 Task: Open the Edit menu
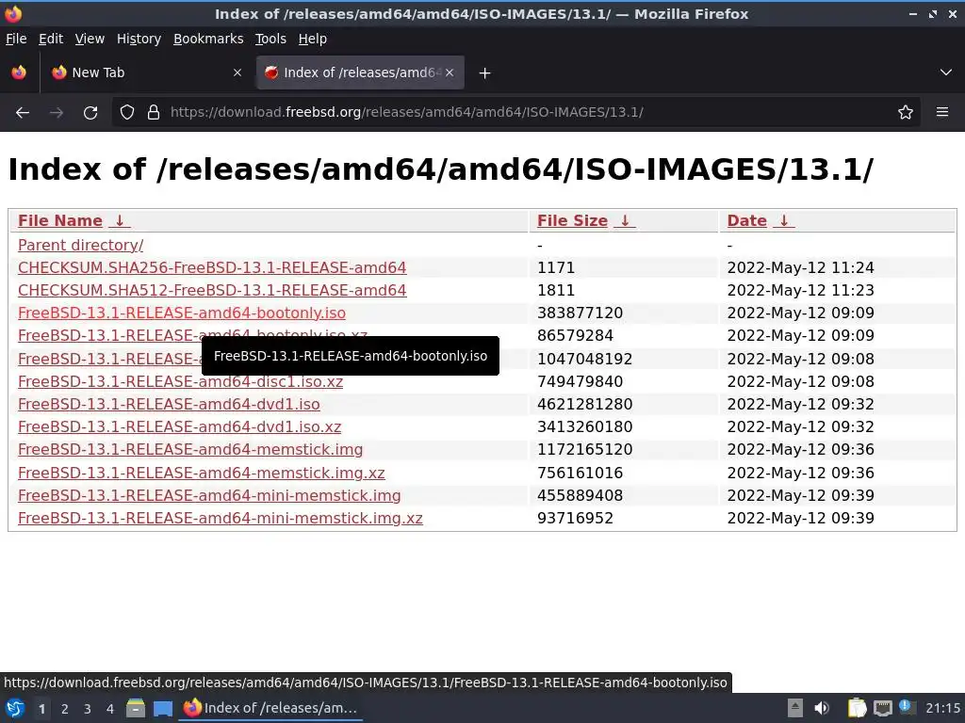point(51,39)
